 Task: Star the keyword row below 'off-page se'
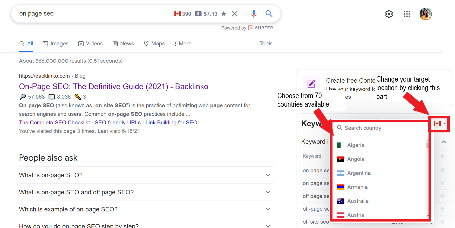(442, 222)
